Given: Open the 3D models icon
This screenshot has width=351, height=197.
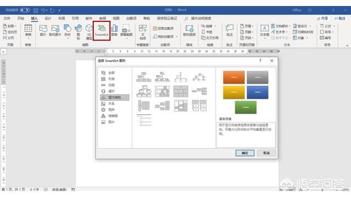Looking at the screenshot, I should [89, 32].
